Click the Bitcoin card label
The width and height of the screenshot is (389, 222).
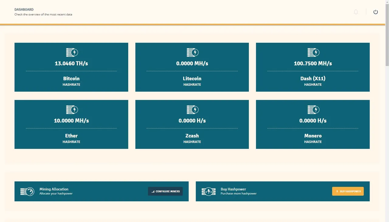(71, 79)
